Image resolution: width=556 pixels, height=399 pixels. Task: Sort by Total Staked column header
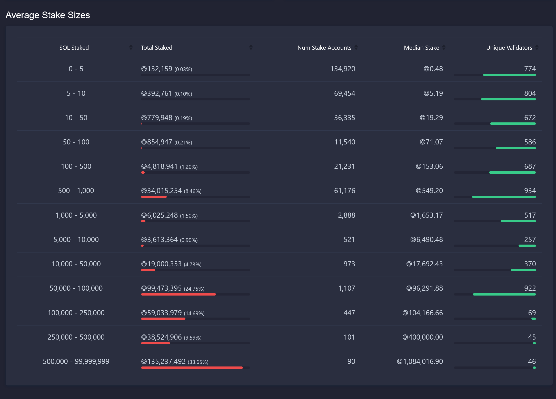click(156, 48)
